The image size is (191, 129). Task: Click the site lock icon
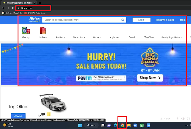coord(19,8)
